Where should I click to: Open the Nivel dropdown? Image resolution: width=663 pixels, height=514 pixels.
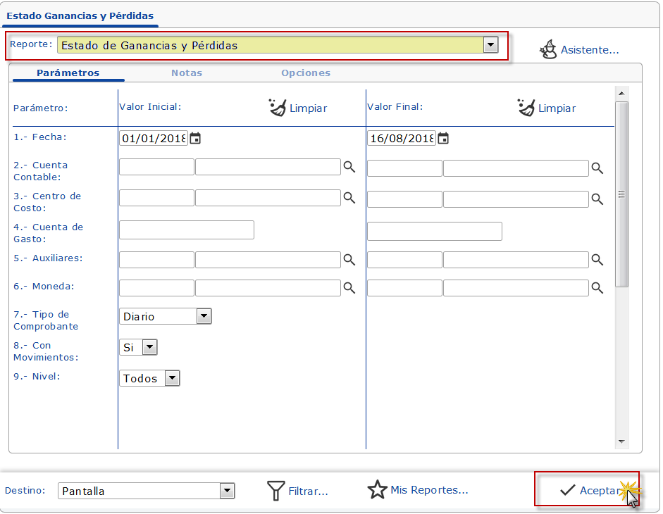(x=172, y=378)
